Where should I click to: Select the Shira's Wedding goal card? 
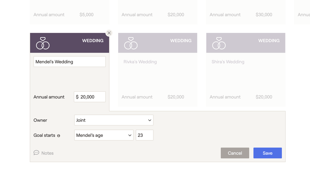point(246,79)
